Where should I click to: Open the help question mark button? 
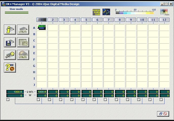pyautogui.click(x=10, y=68)
